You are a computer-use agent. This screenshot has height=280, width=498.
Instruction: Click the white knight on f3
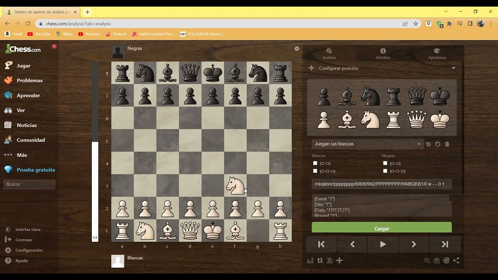(235, 185)
